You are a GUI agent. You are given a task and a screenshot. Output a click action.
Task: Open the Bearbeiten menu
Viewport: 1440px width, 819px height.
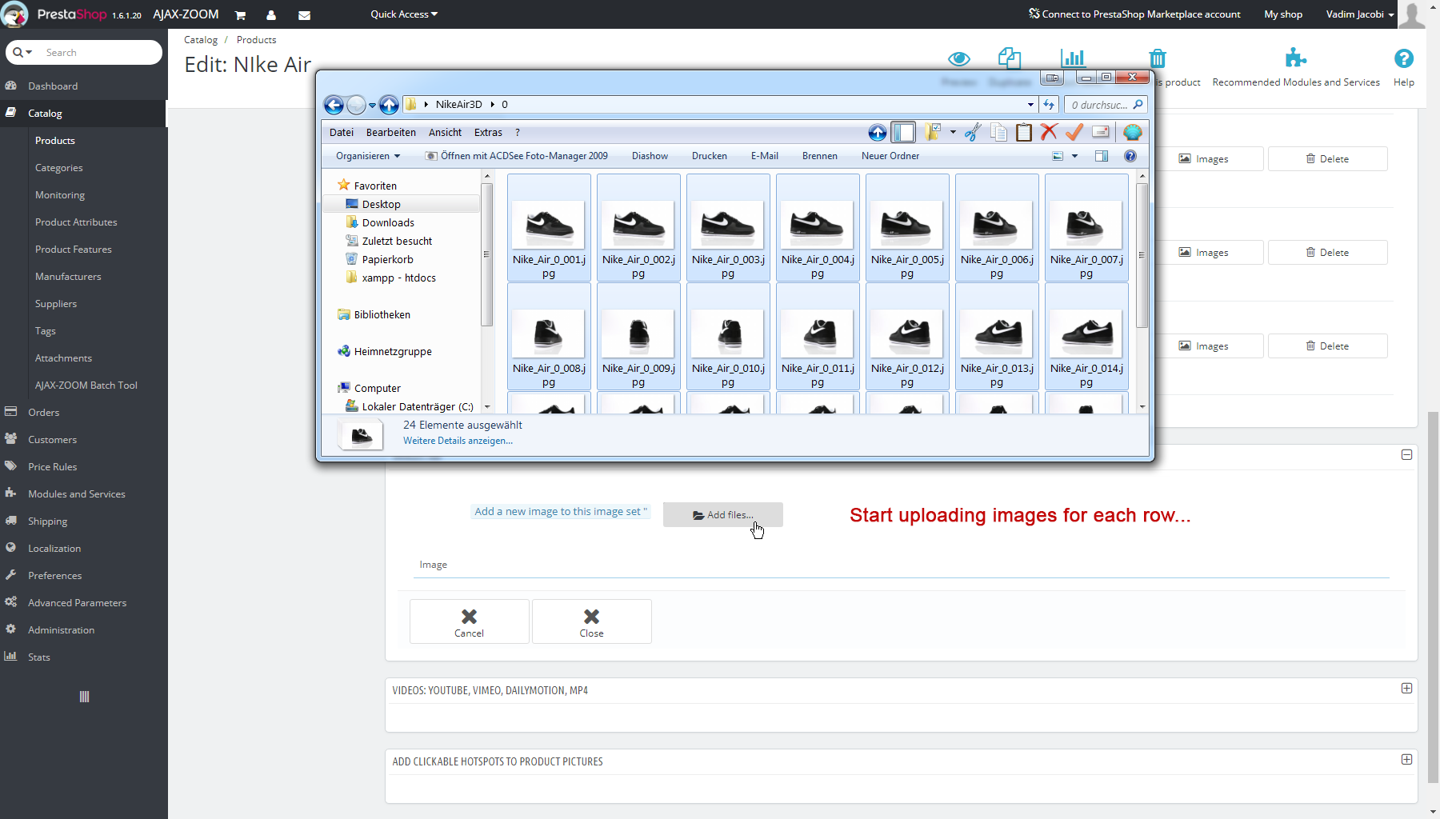(391, 133)
